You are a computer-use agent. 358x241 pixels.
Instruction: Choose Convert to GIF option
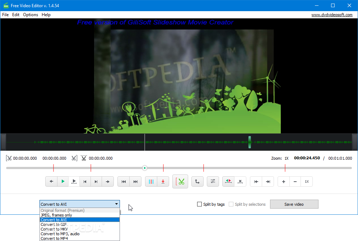pyautogui.click(x=80, y=224)
